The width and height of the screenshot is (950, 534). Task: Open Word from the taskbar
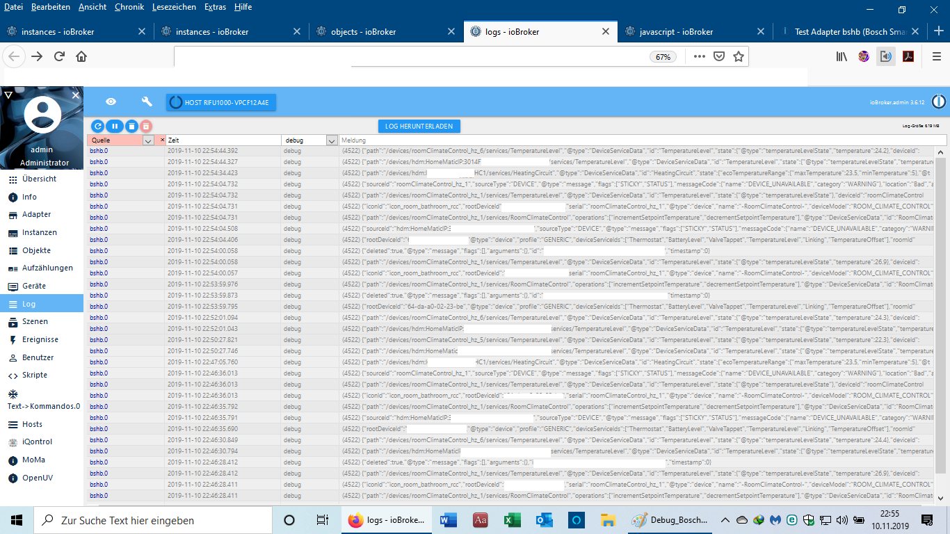[448, 520]
